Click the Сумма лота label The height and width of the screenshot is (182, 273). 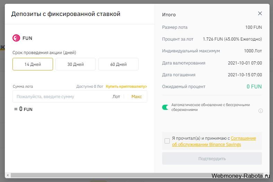click(x=23, y=86)
